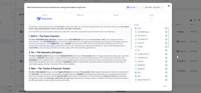Click highlighted 'Cloudboom Echo 3' in response text

click(42, 56)
